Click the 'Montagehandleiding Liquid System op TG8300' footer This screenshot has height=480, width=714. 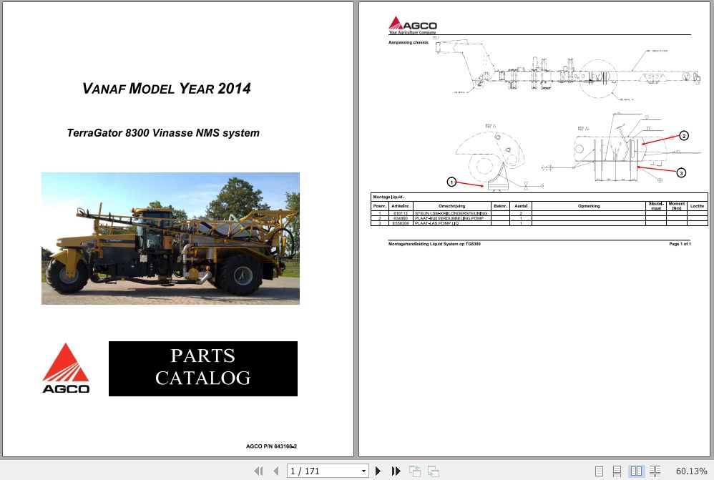434,244
